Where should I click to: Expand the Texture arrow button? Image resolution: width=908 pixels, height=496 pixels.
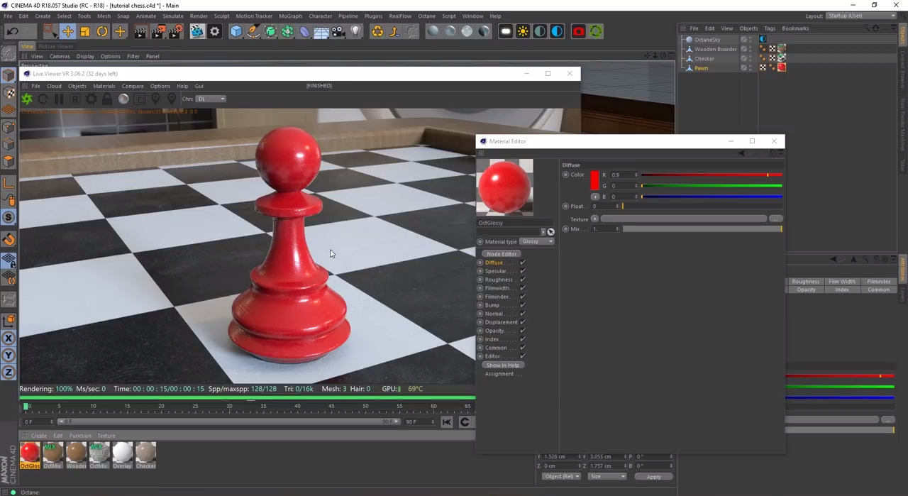594,219
